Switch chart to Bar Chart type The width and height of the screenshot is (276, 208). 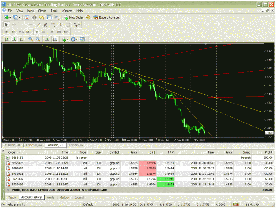7,39
